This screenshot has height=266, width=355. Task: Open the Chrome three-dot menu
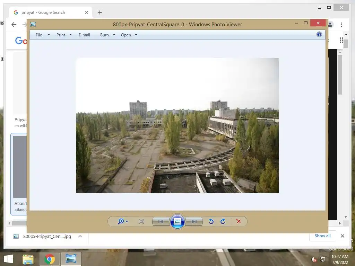click(341, 25)
